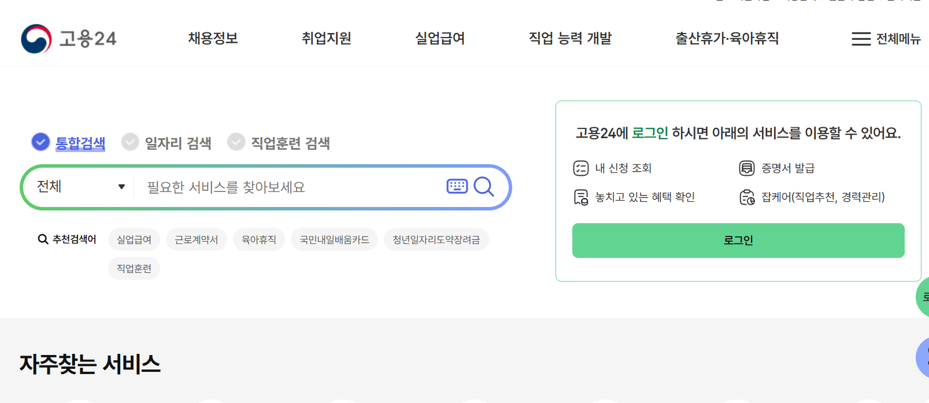Click the 잡케어 career management icon
Image resolution: width=929 pixels, height=403 pixels.
click(746, 197)
